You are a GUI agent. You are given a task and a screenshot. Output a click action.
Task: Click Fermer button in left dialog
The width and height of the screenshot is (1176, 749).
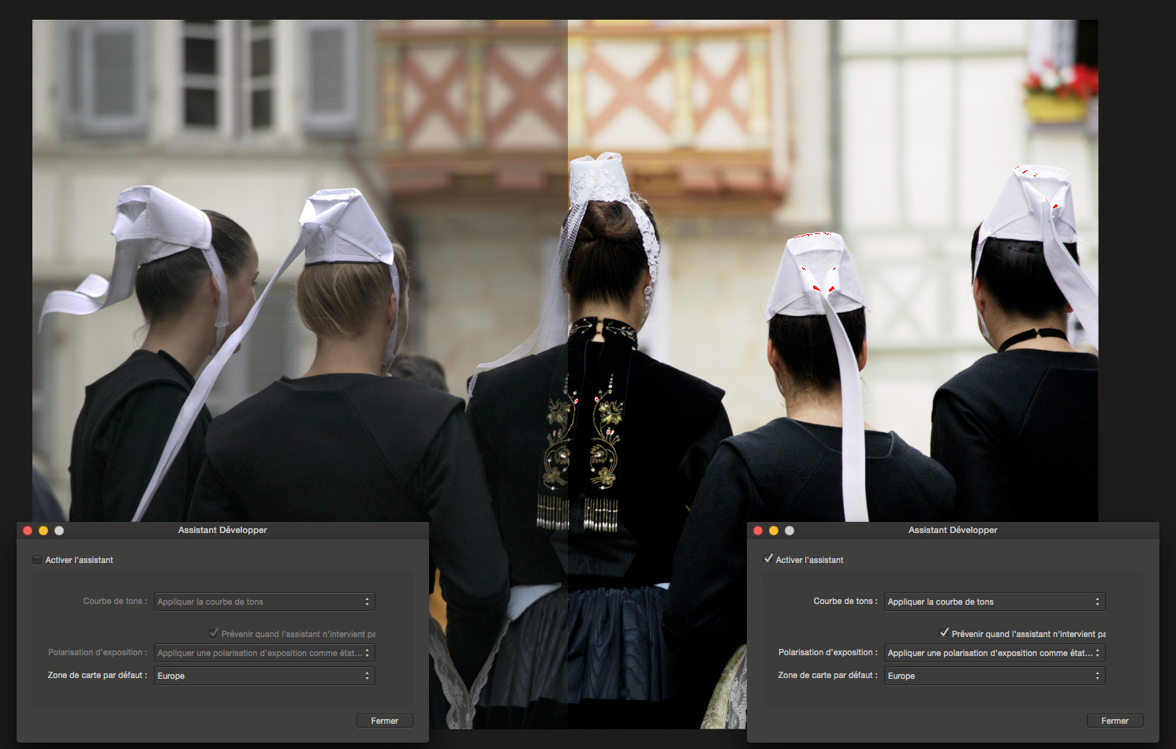385,721
